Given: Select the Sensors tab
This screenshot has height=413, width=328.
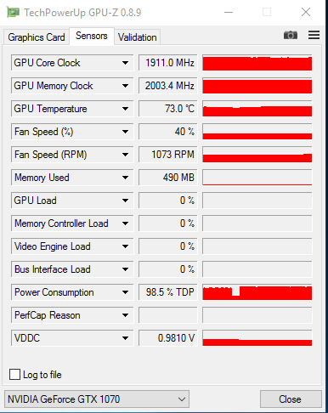Looking at the screenshot, I should click(x=92, y=36).
